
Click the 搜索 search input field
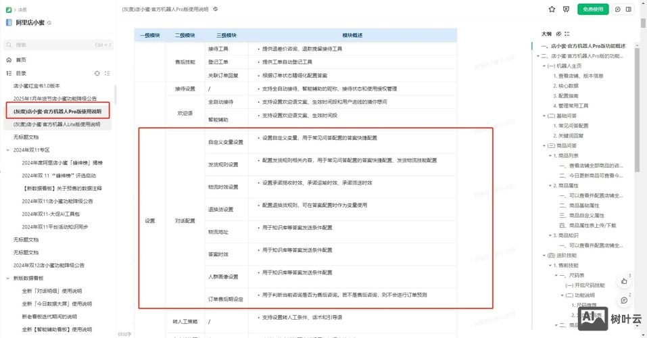click(x=57, y=45)
